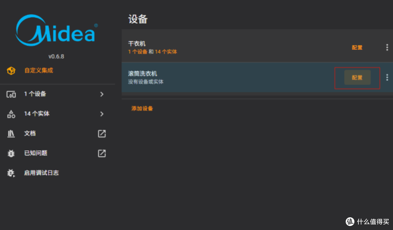The width and height of the screenshot is (393, 230).
Task: Open external link icon on 文档 row
Action: click(102, 134)
